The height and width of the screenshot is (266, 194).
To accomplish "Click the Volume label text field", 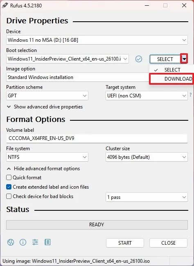I will coord(97,138).
